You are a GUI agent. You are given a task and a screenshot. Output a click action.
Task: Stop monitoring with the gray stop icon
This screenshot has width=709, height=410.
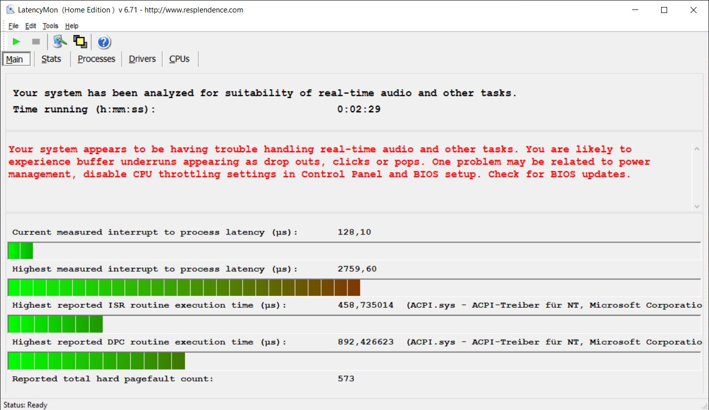coord(36,41)
